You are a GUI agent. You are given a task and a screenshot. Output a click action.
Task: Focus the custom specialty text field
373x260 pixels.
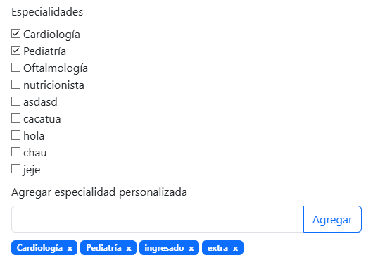[x=157, y=219]
